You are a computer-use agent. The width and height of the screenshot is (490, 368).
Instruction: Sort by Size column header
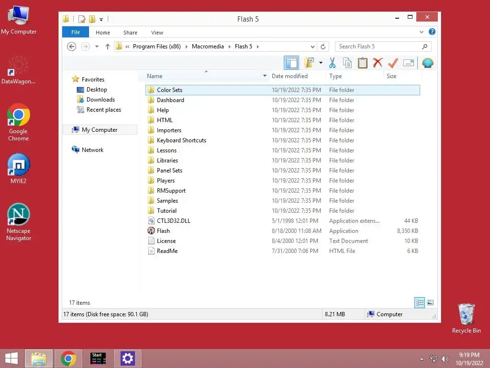391,76
